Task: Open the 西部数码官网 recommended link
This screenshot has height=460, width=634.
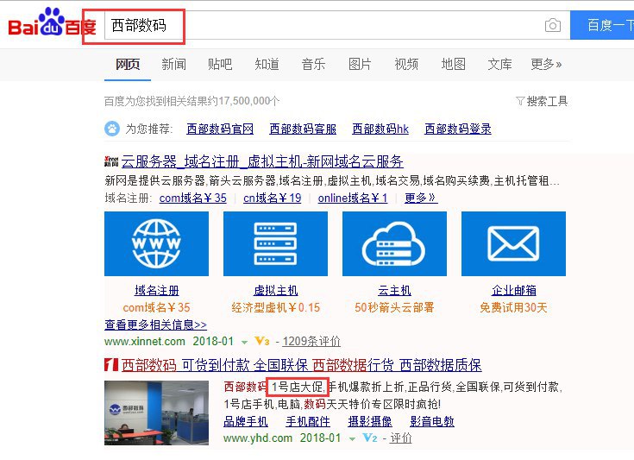Action: (220, 129)
